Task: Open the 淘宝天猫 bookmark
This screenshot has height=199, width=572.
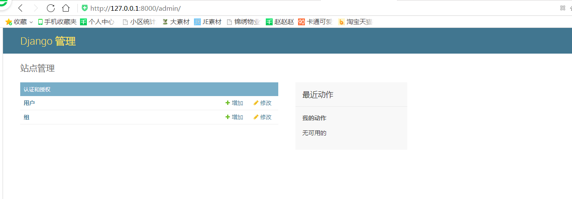Action: [355, 22]
